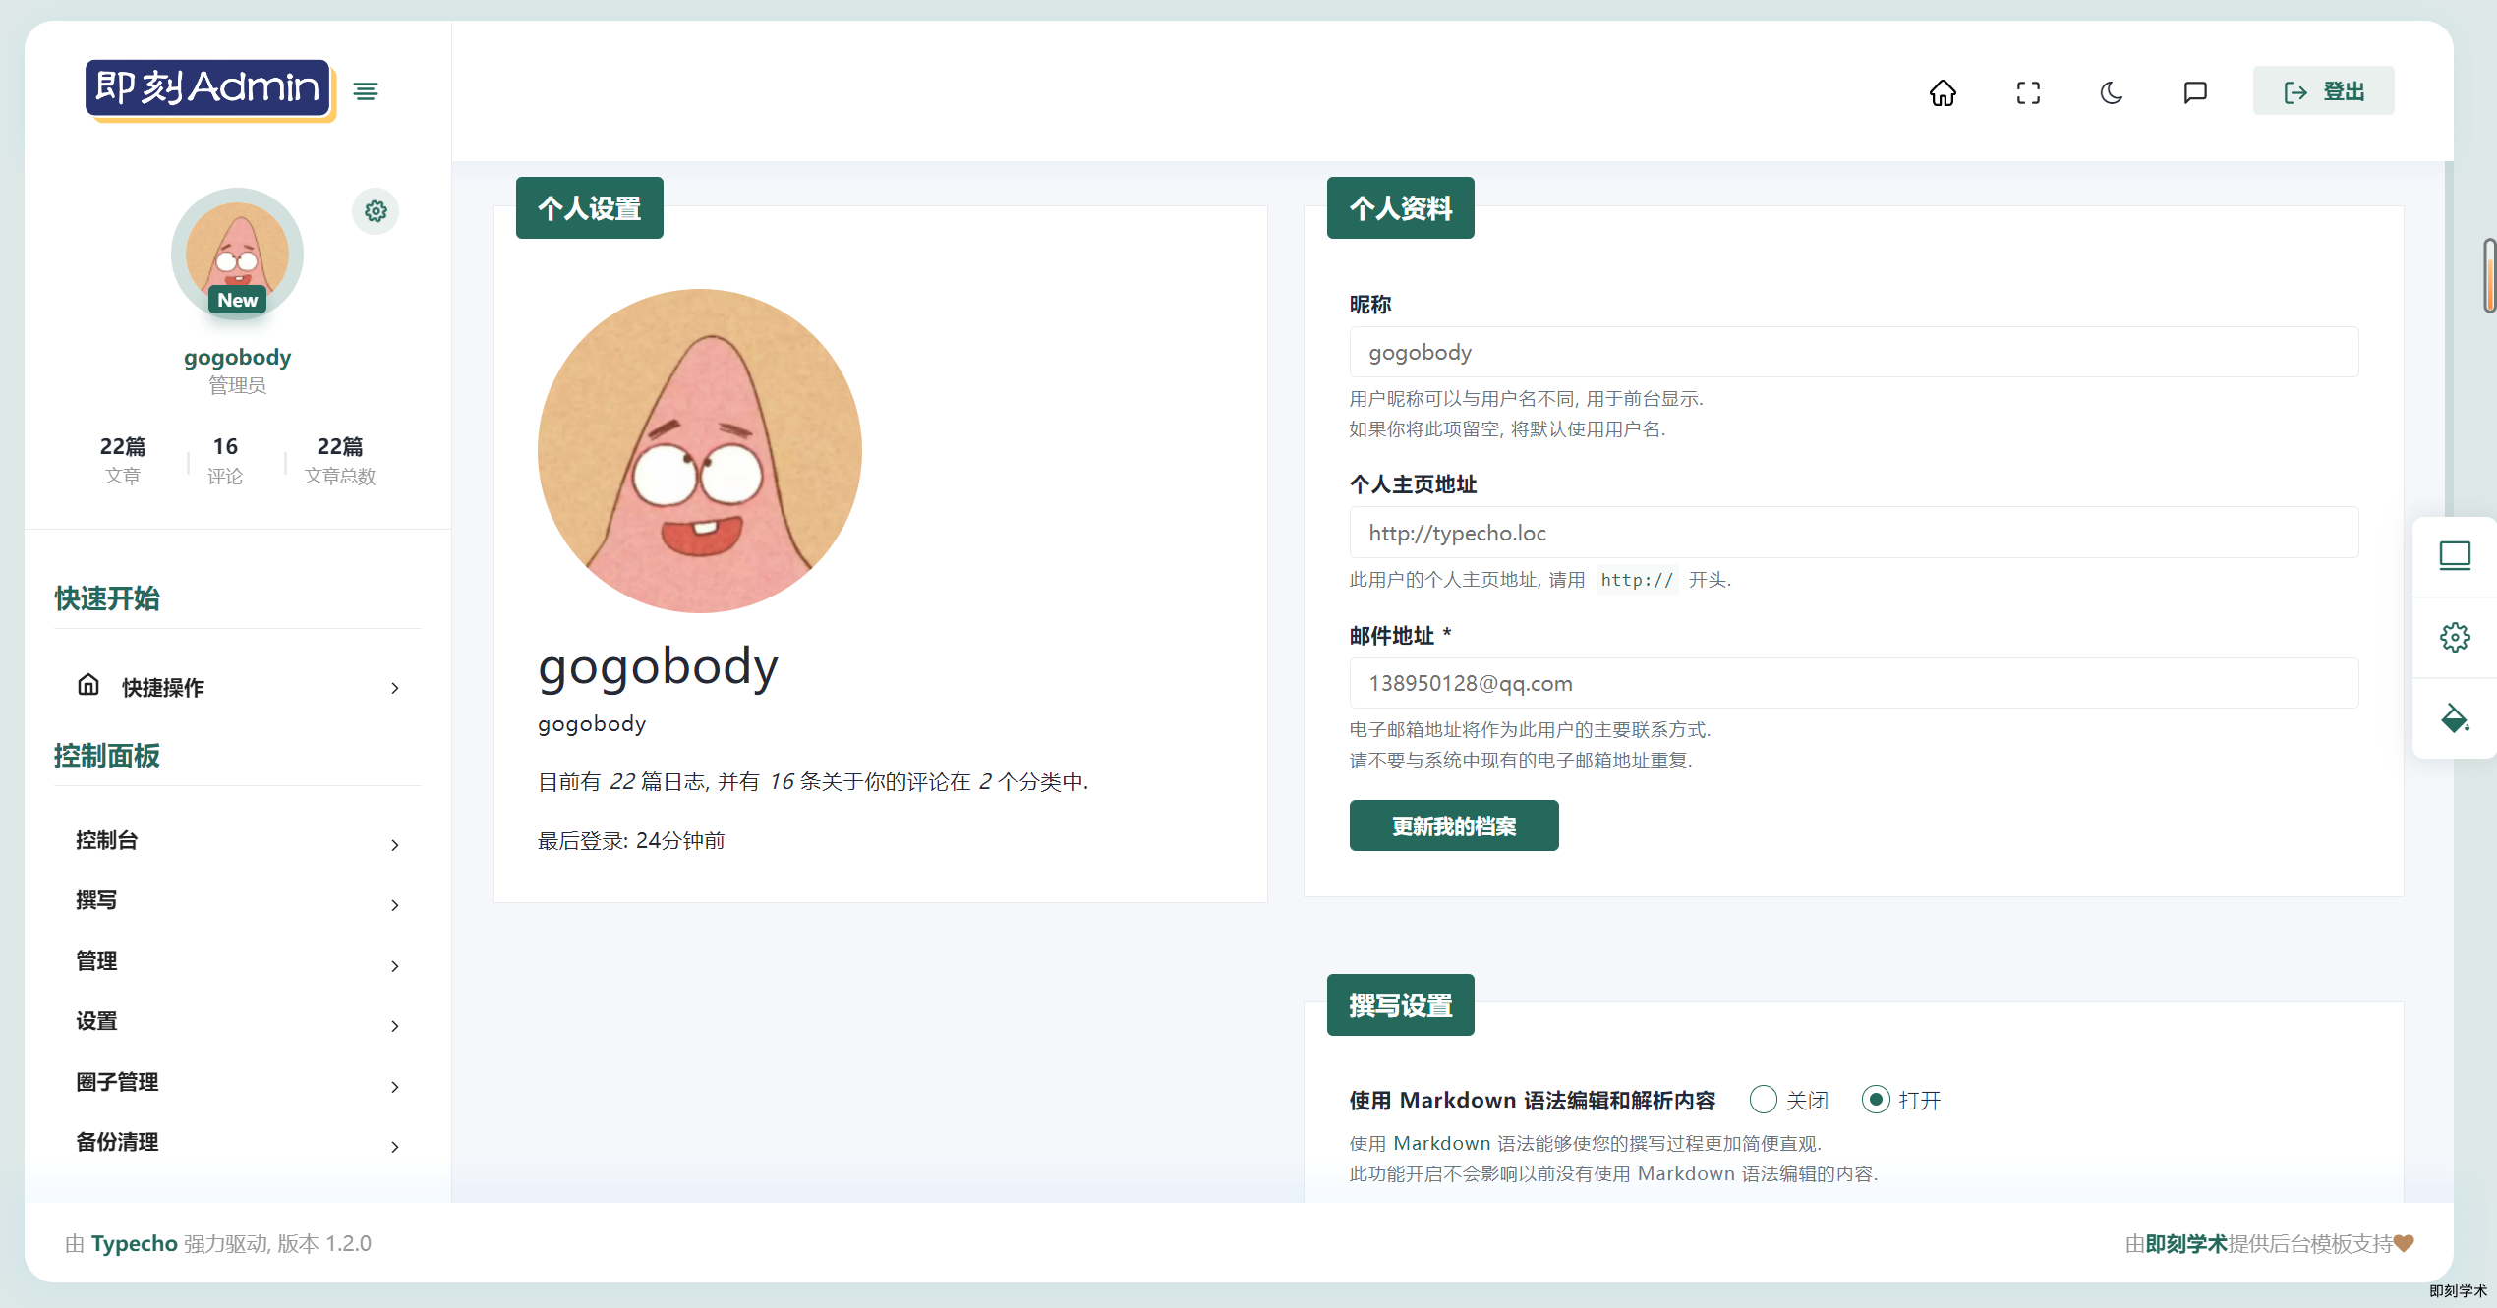Click the 22篇 文章 stat
Screen dimensions: 2497x1308
(123, 460)
